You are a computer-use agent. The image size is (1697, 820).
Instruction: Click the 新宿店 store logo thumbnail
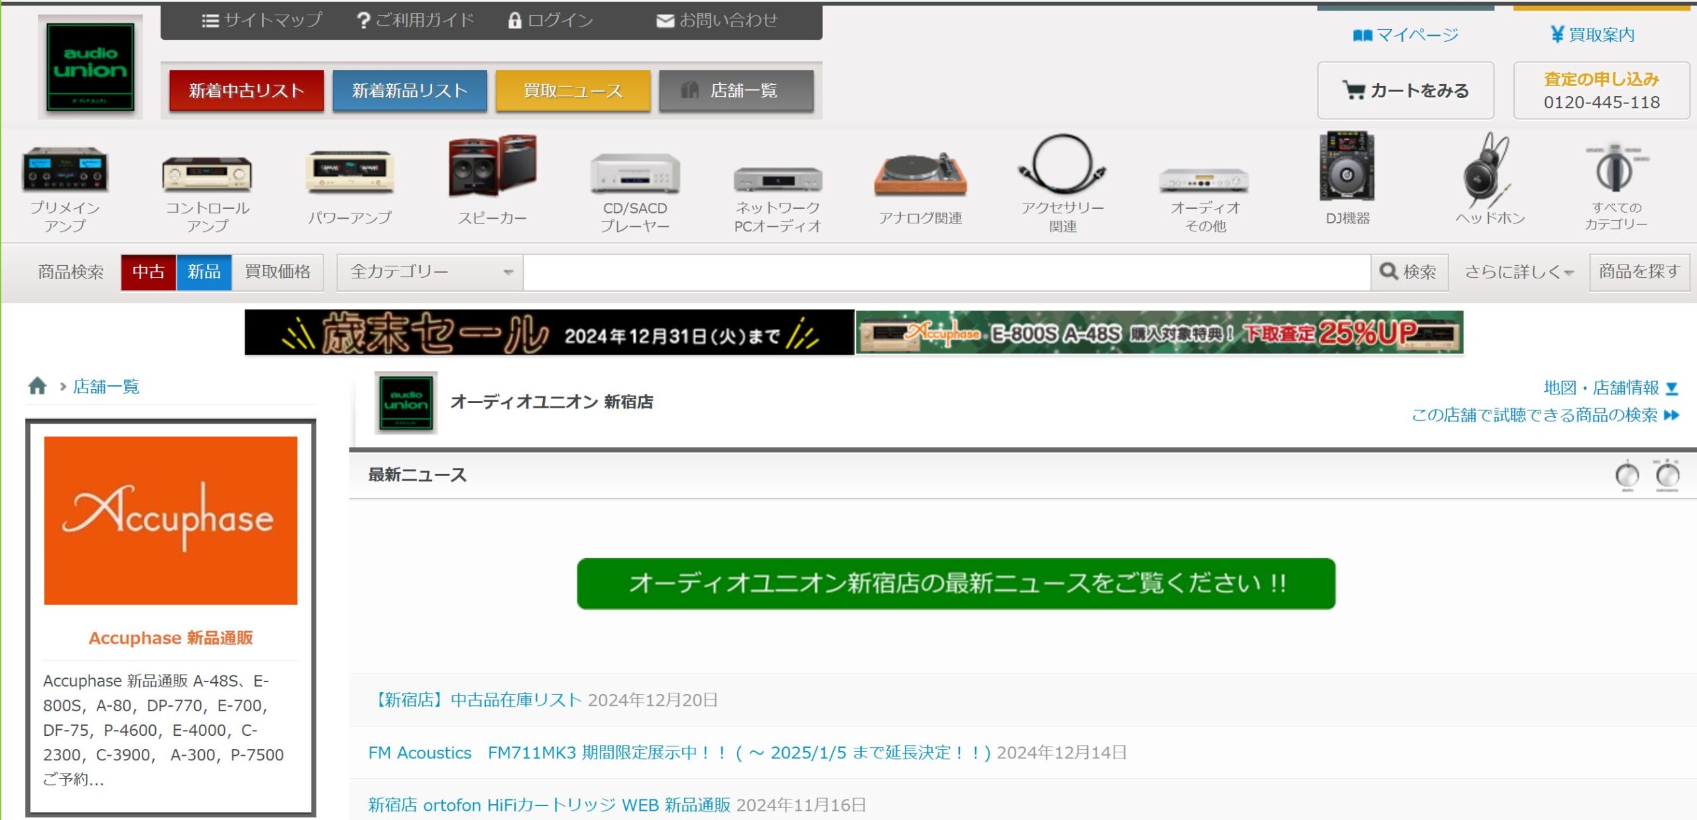click(x=406, y=403)
